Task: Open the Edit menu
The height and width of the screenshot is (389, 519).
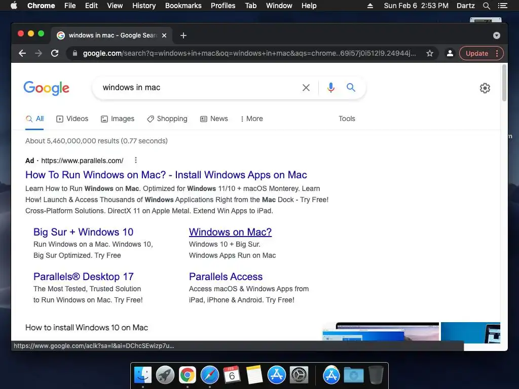Action: point(91,6)
